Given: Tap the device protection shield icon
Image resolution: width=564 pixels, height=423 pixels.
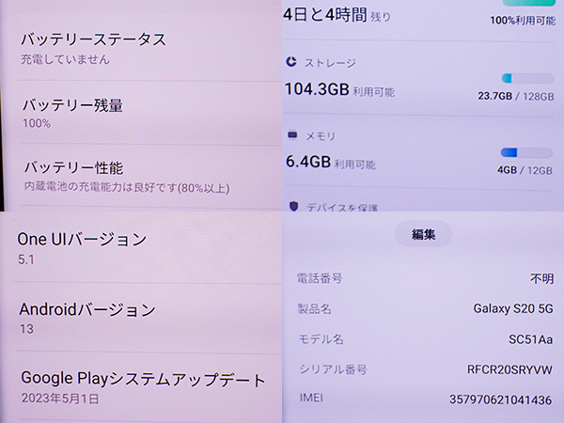Looking at the screenshot, I should (292, 207).
